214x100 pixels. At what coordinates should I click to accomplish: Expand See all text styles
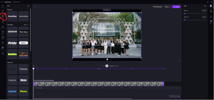pyautogui.click(x=26, y=25)
